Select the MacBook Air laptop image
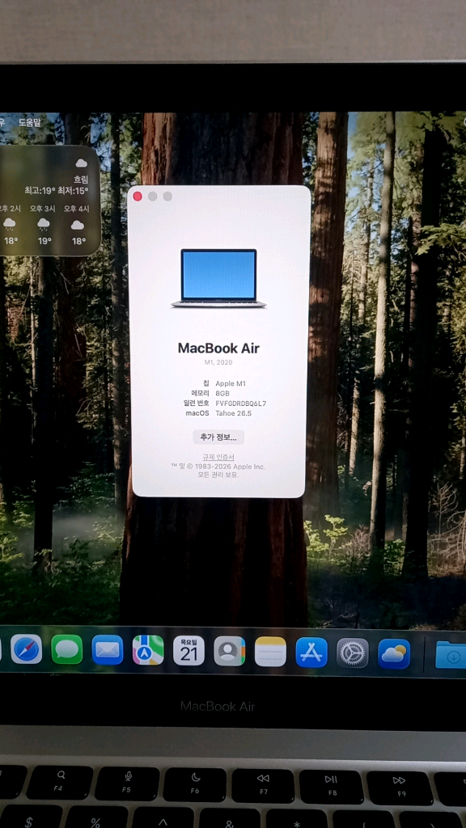This screenshot has width=466, height=828. [218, 278]
